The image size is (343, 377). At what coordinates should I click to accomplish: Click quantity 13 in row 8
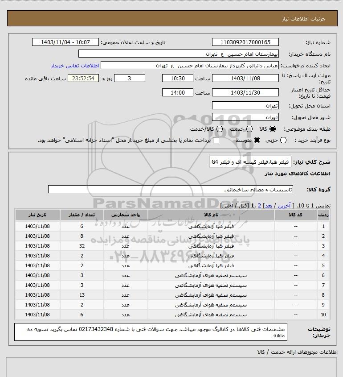(x=82, y=295)
